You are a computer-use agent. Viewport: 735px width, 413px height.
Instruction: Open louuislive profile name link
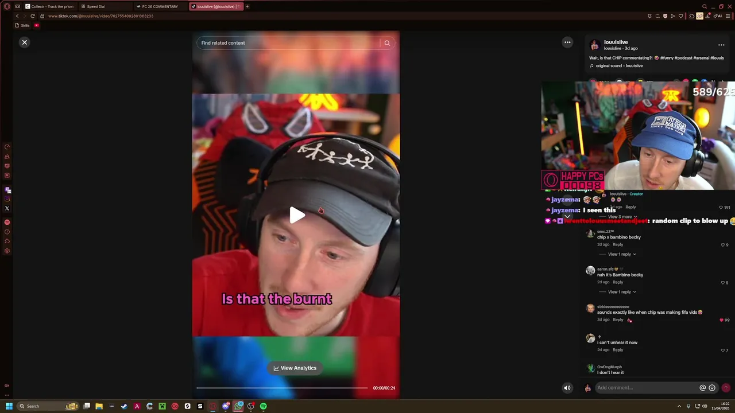pos(616,42)
